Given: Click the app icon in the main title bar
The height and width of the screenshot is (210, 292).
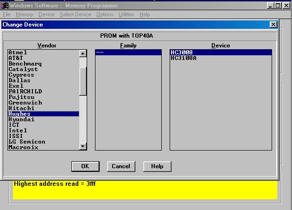Looking at the screenshot, I should (4, 6).
